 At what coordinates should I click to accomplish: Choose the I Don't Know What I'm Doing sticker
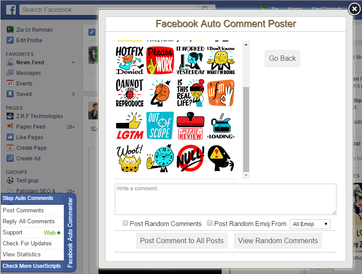[x=221, y=60]
